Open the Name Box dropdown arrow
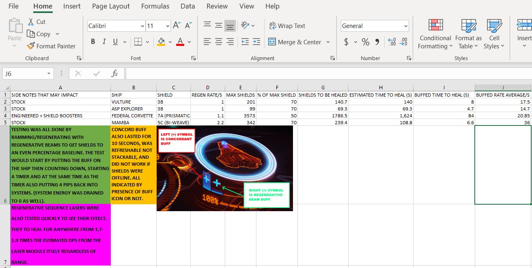The height and width of the screenshot is (268, 532). point(49,73)
